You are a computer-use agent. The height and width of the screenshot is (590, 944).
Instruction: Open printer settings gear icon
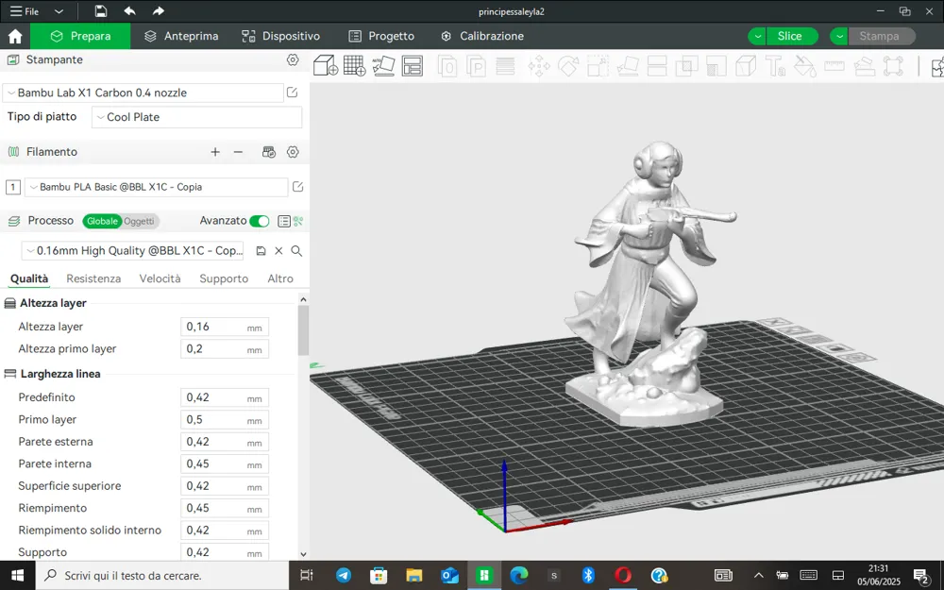click(x=293, y=59)
